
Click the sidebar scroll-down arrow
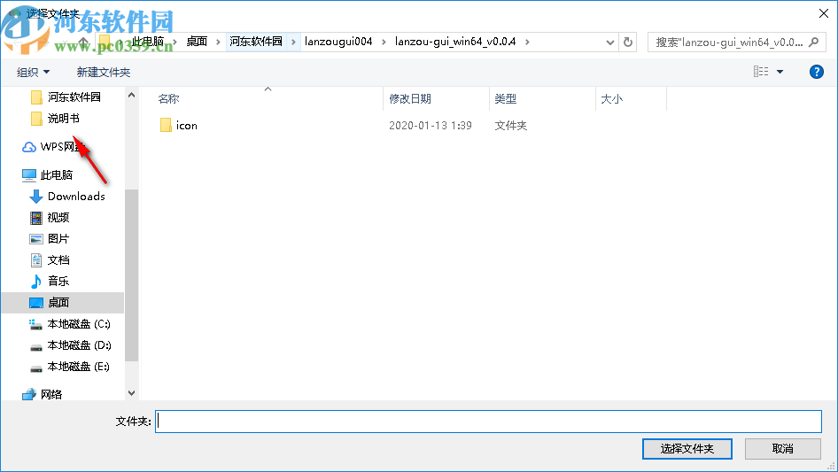pyautogui.click(x=131, y=393)
